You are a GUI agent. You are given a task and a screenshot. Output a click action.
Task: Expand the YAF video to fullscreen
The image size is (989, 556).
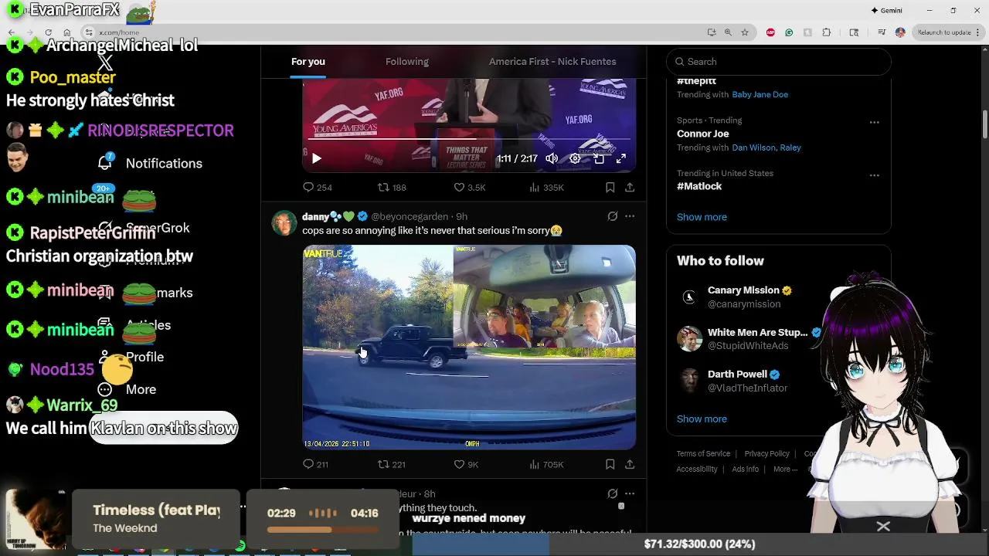pyautogui.click(x=621, y=158)
